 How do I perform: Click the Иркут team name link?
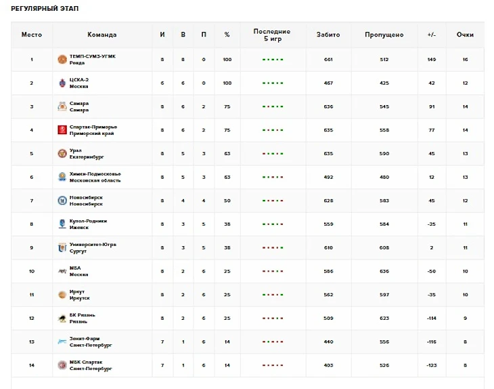(x=77, y=291)
